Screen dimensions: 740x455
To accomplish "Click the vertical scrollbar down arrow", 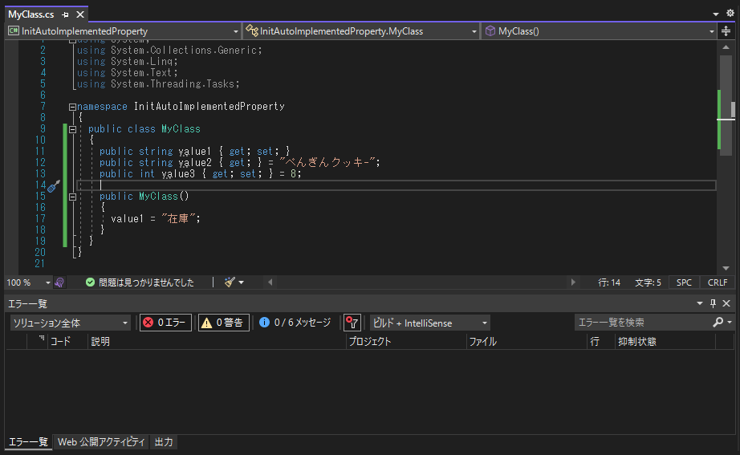I will (726, 269).
